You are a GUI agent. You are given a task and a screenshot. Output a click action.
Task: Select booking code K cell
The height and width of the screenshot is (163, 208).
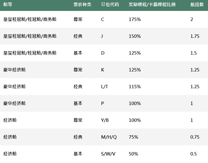tap(103, 70)
